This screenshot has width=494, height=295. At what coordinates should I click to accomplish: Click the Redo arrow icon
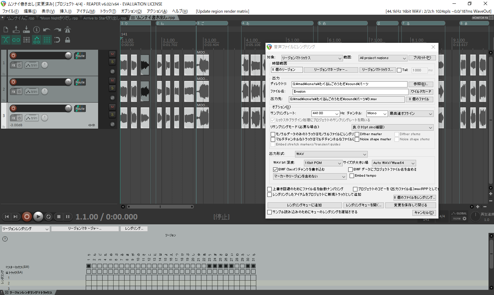point(57,30)
